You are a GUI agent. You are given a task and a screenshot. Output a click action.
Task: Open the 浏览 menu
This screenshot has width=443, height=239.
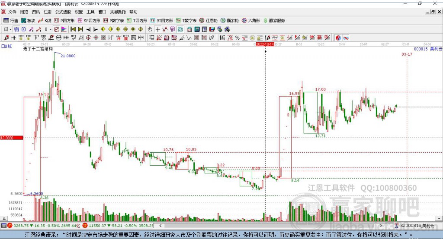(x=24, y=12)
